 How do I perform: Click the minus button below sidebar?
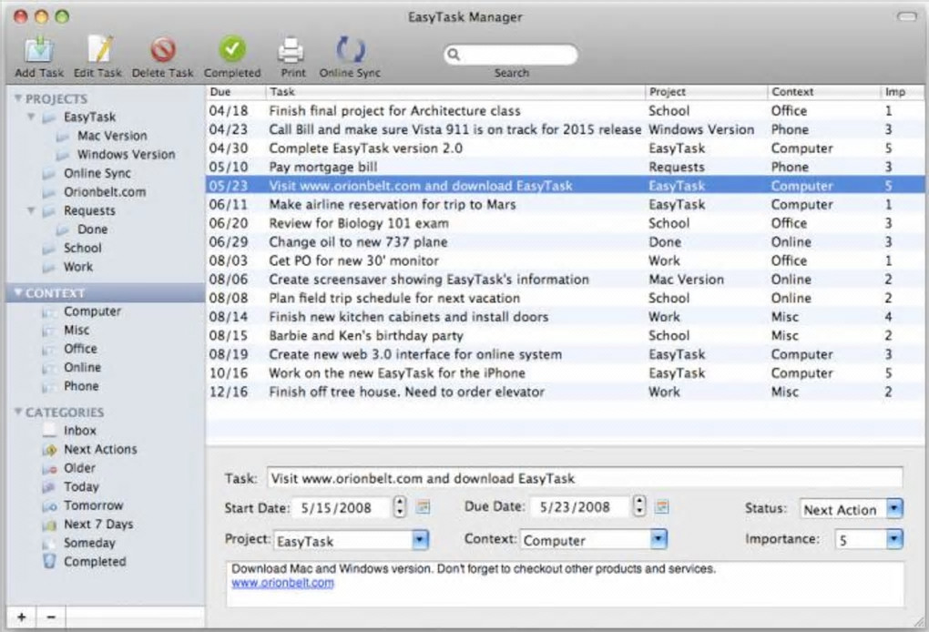(x=52, y=617)
